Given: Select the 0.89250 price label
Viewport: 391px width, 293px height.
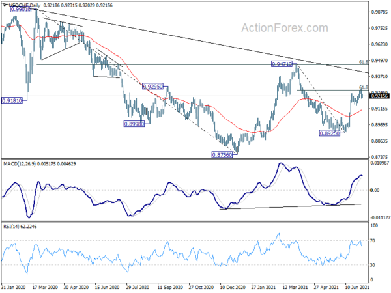Looking at the screenshot, I should click(x=330, y=133).
